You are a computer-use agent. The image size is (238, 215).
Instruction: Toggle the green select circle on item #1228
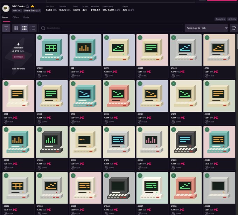click(6, 129)
